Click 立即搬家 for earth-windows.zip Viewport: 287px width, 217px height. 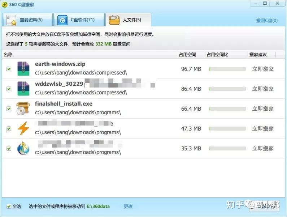coord(263,69)
